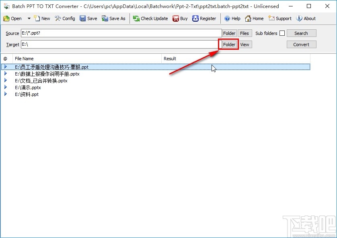Save the current batch list
Viewport: 337px width, 238px height.
point(88,18)
